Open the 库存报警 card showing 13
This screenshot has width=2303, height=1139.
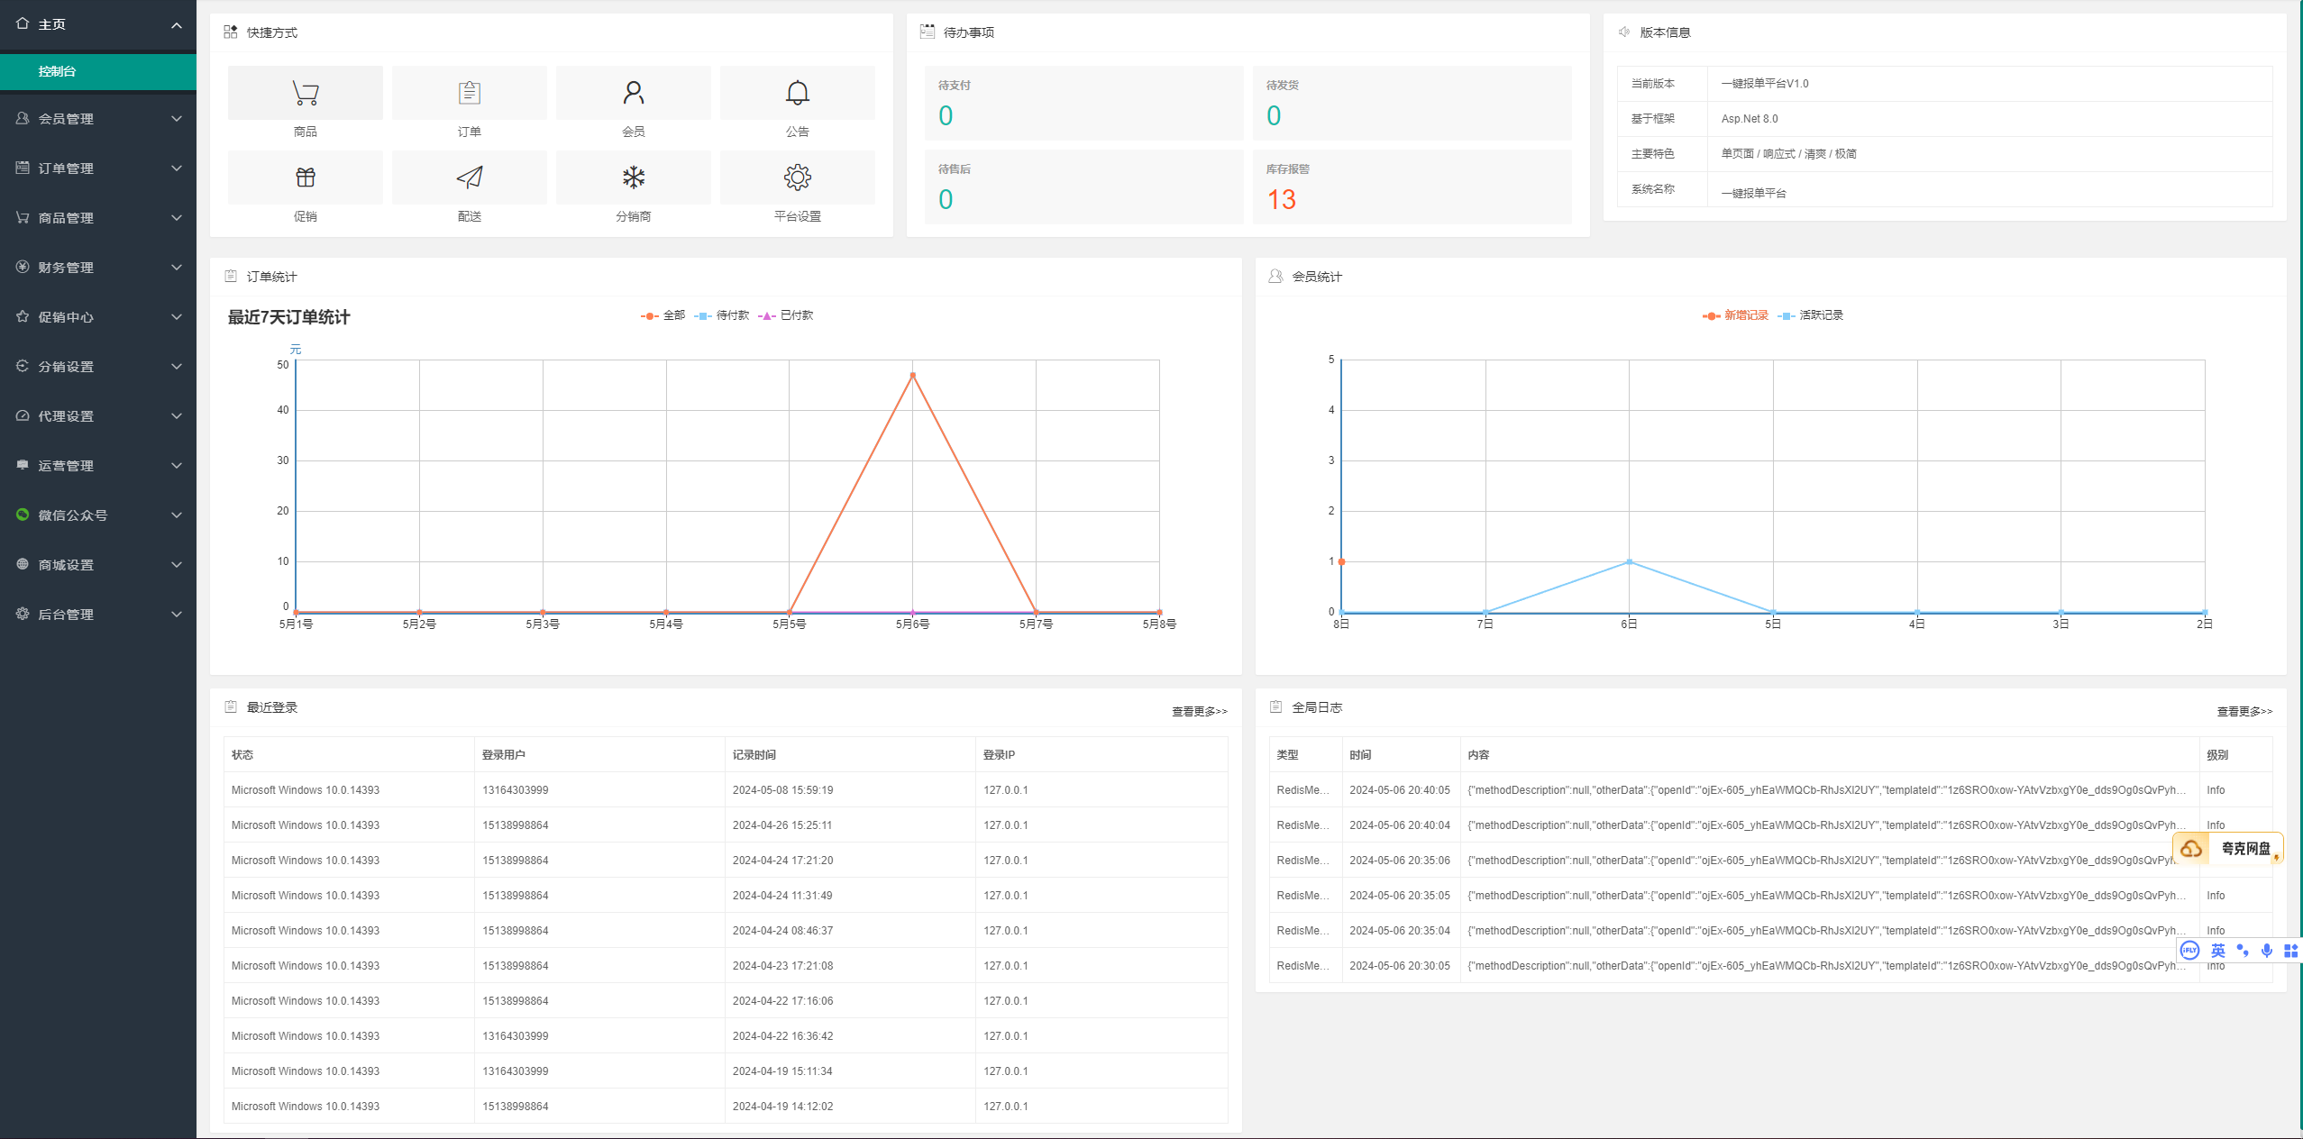pos(1412,187)
